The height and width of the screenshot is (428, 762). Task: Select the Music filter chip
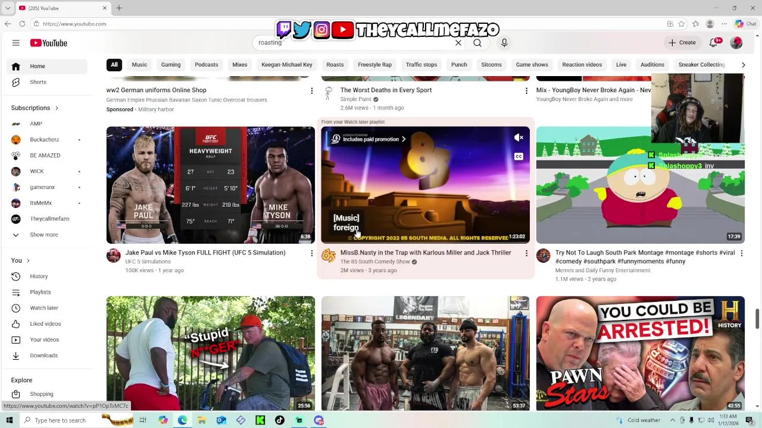(x=139, y=65)
